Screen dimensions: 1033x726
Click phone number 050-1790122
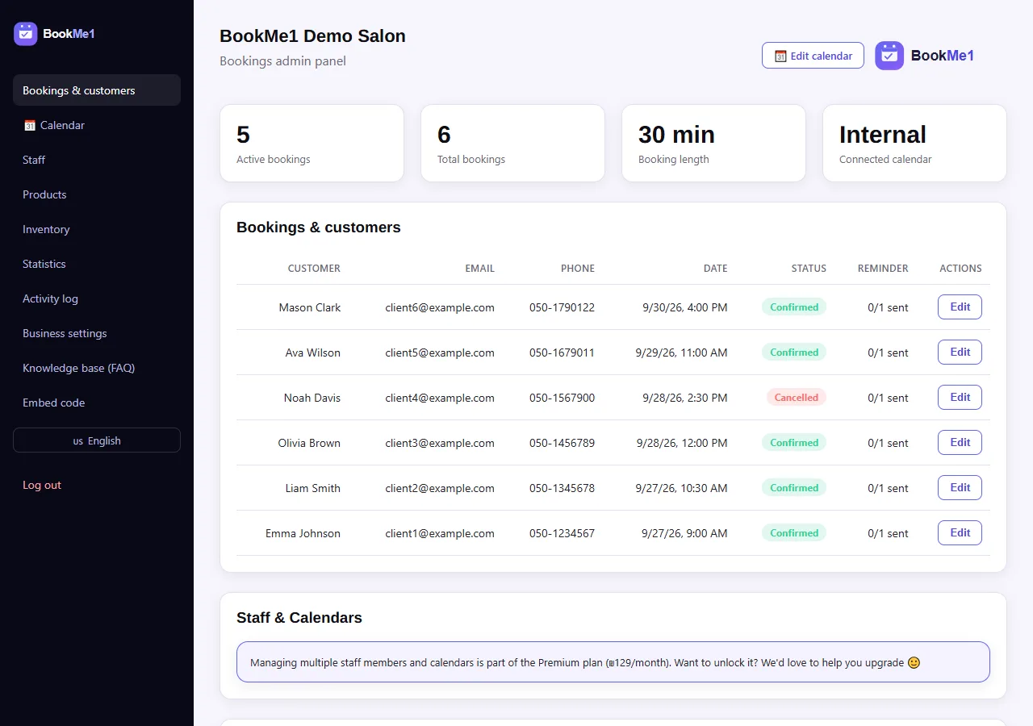pos(562,307)
